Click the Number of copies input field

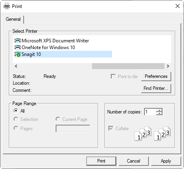[150, 112]
